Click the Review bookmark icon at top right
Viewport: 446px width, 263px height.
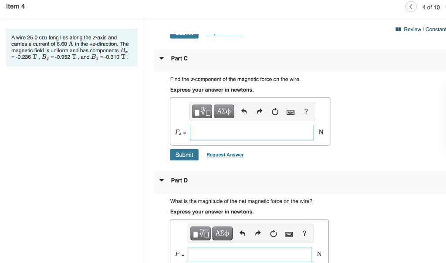(x=398, y=29)
